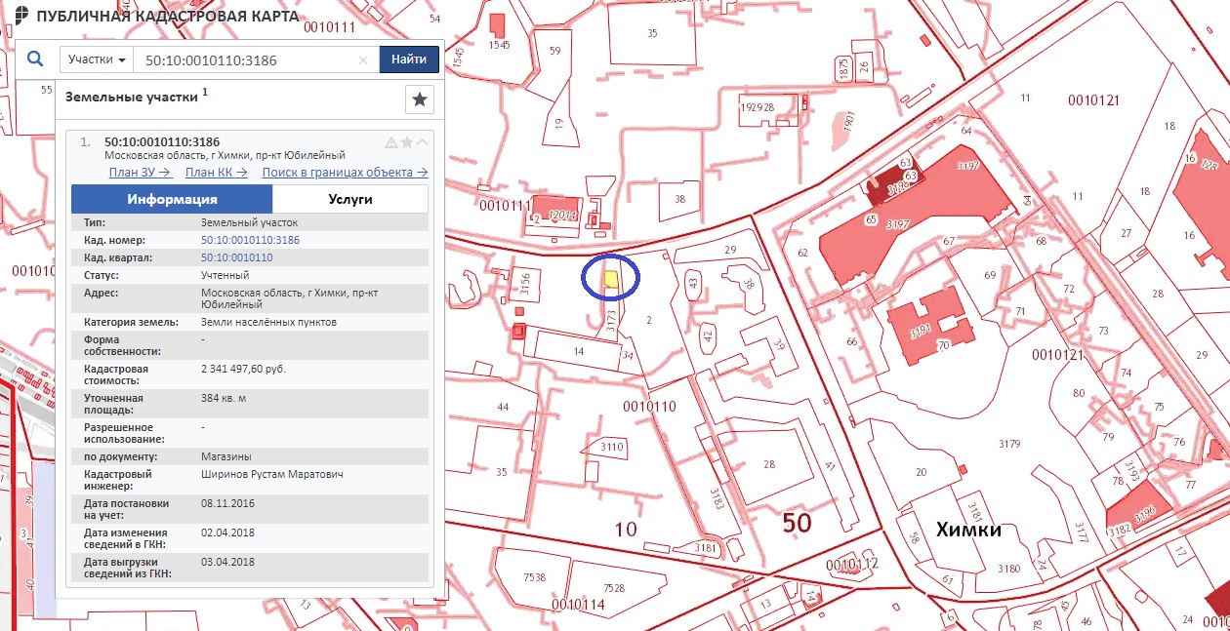1230x631 pixels.
Task: Open favorites with the star button
Action: [419, 99]
